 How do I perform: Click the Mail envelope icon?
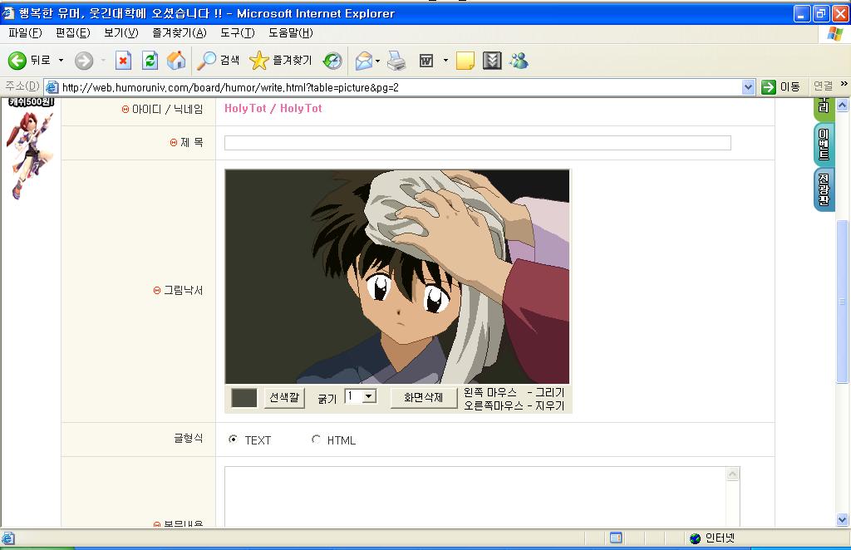click(364, 60)
